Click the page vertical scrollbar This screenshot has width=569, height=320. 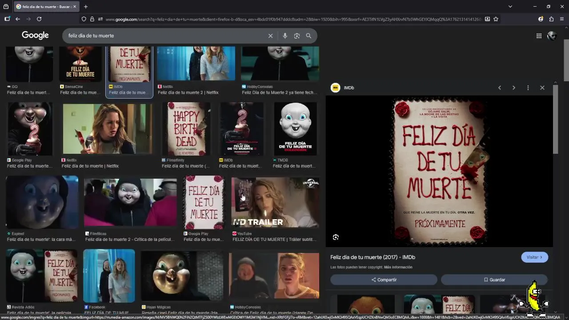coord(566,60)
